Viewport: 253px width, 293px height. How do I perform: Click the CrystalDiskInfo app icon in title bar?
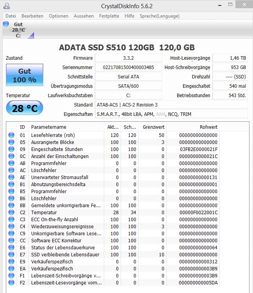pyautogui.click(x=7, y=6)
